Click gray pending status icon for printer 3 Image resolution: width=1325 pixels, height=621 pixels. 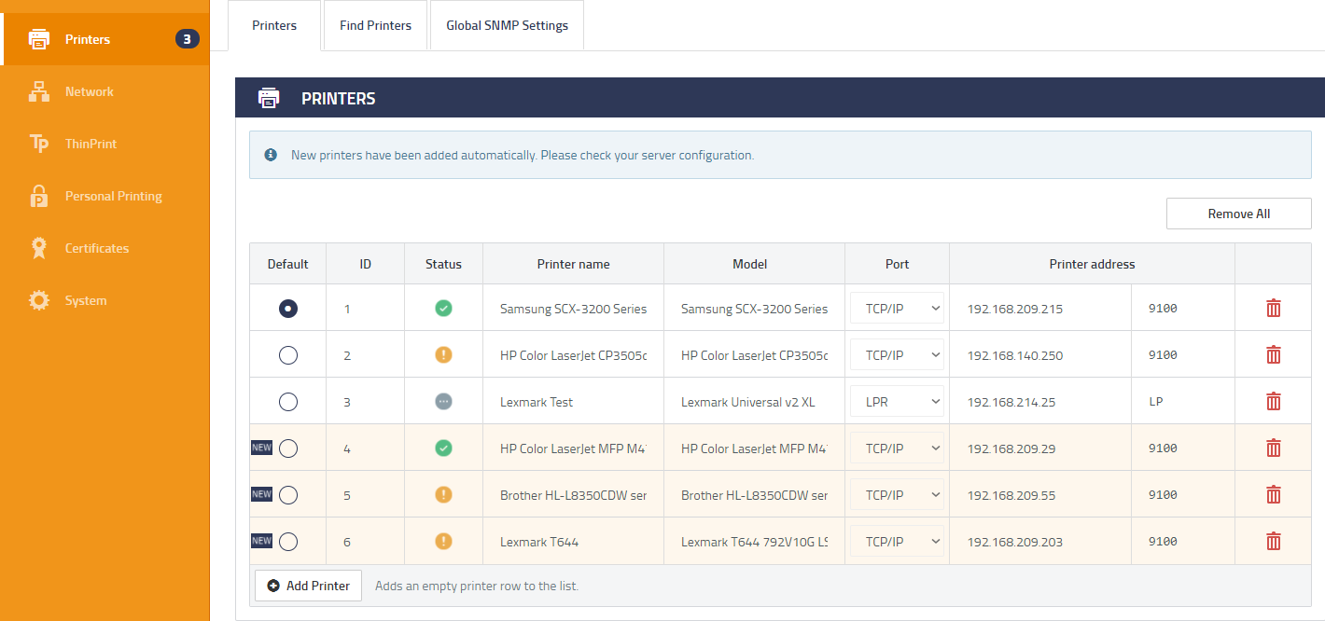click(x=443, y=401)
